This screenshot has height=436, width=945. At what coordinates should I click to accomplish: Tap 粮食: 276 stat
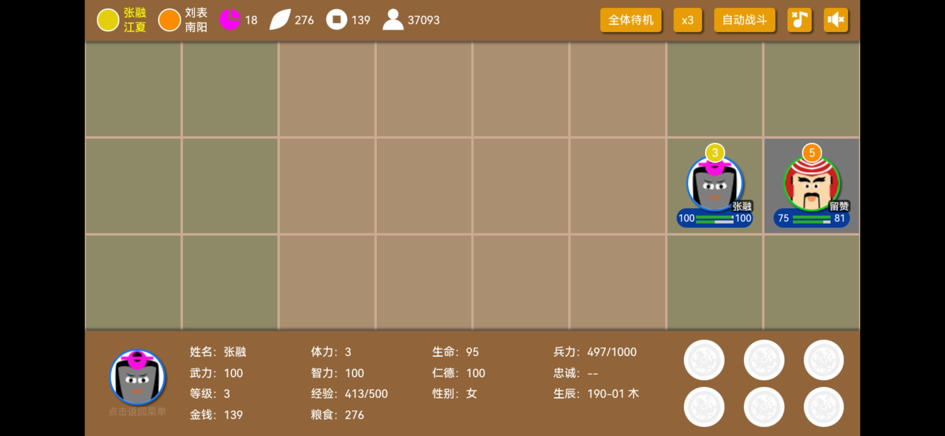click(x=338, y=415)
